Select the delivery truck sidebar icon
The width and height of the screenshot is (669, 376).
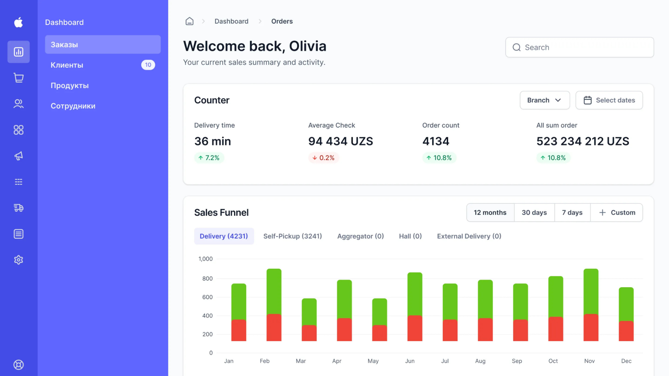(x=18, y=208)
